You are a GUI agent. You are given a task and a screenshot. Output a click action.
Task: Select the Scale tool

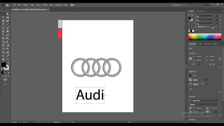(8, 35)
